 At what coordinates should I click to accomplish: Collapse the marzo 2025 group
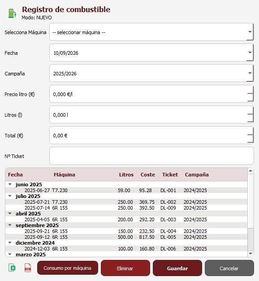(x=10, y=255)
